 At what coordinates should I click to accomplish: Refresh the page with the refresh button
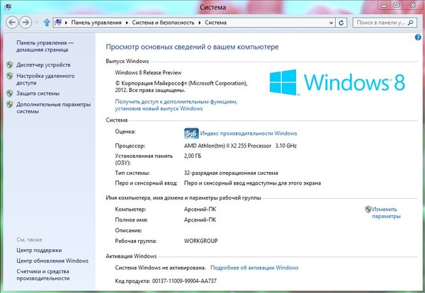coord(341,23)
